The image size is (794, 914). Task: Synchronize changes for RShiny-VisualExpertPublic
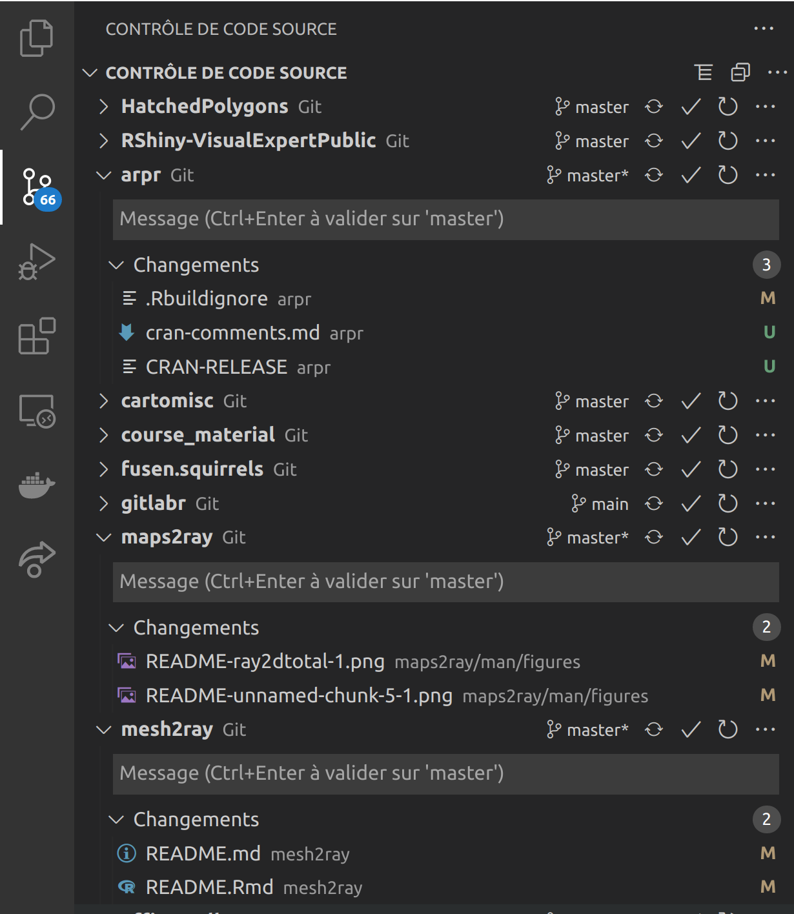(654, 141)
